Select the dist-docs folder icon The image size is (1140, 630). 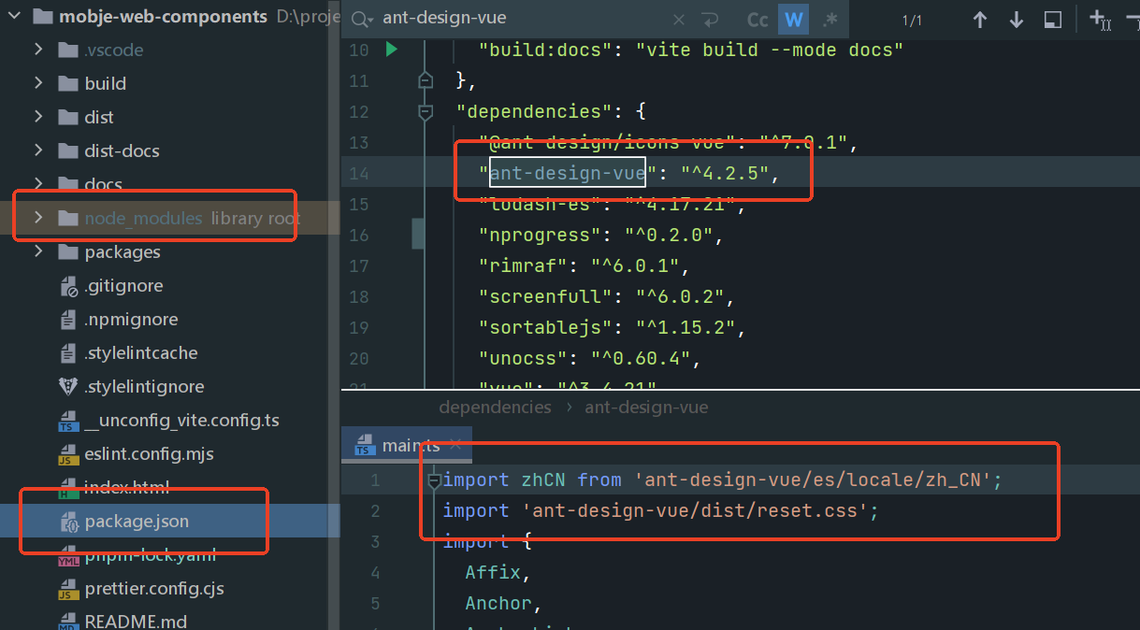coord(67,150)
